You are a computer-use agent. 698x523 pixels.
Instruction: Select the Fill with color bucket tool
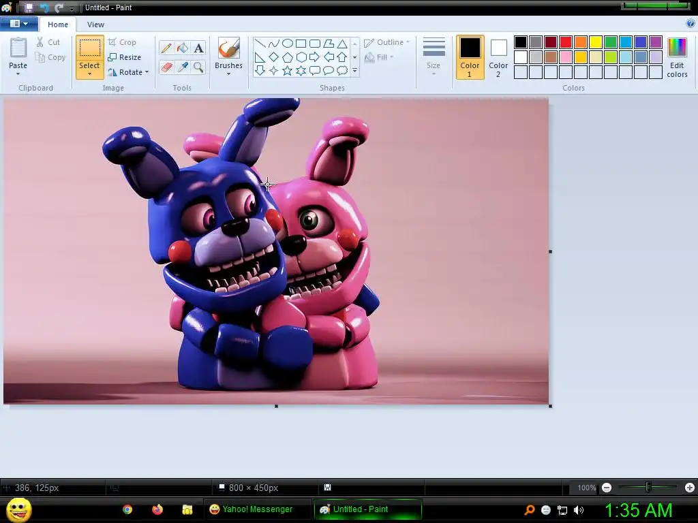pos(183,48)
